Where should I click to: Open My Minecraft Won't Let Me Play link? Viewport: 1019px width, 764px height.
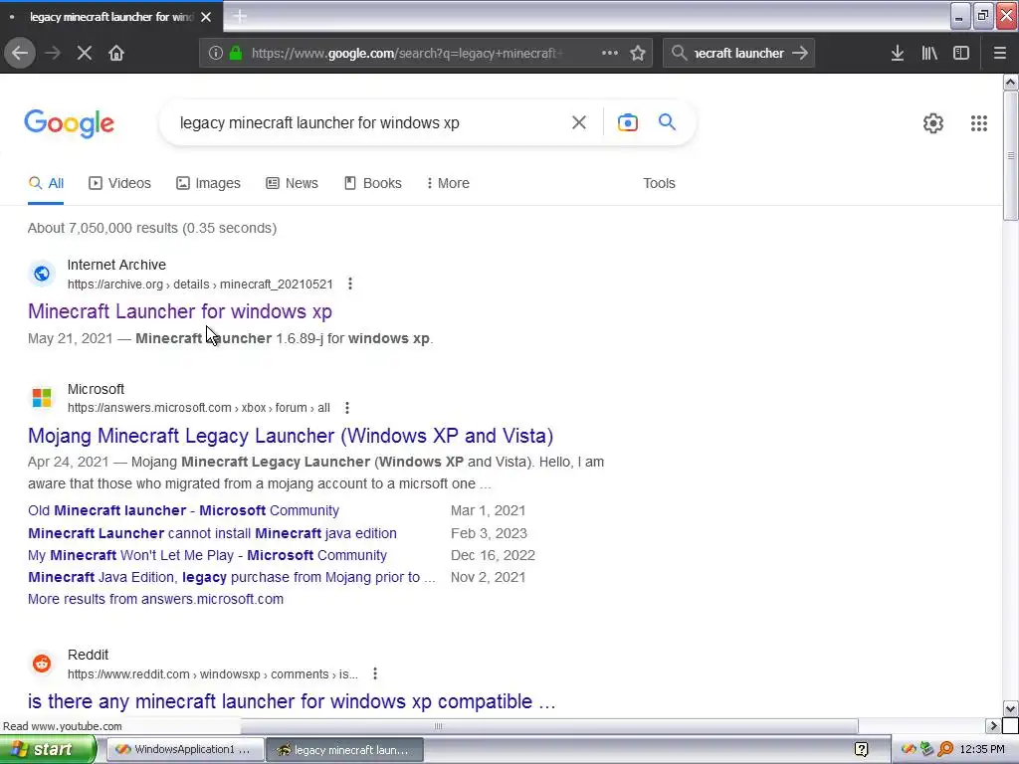(207, 555)
